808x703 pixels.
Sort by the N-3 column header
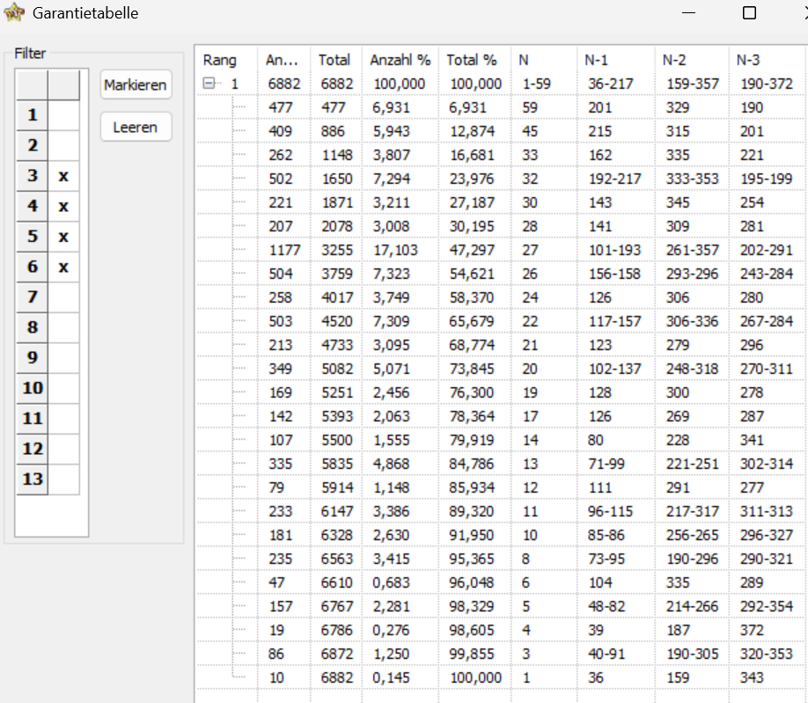(x=768, y=60)
